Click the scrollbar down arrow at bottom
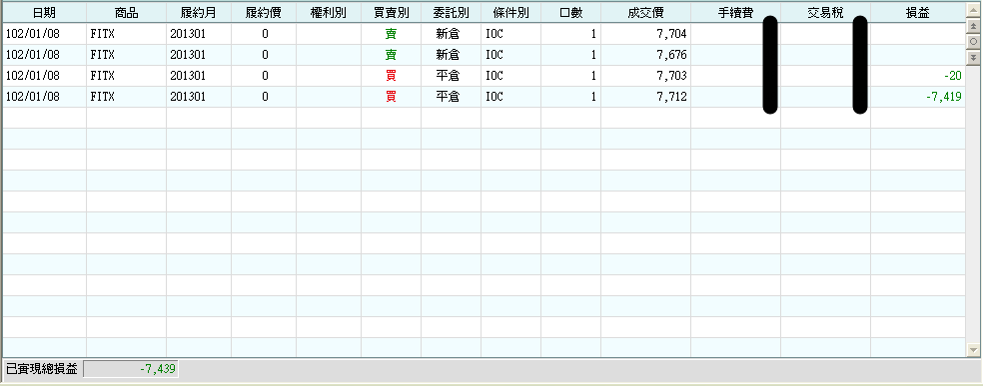983x386 pixels. pyautogui.click(x=973, y=350)
